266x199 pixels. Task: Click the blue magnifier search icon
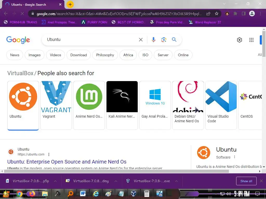pyautogui.click(x=174, y=40)
